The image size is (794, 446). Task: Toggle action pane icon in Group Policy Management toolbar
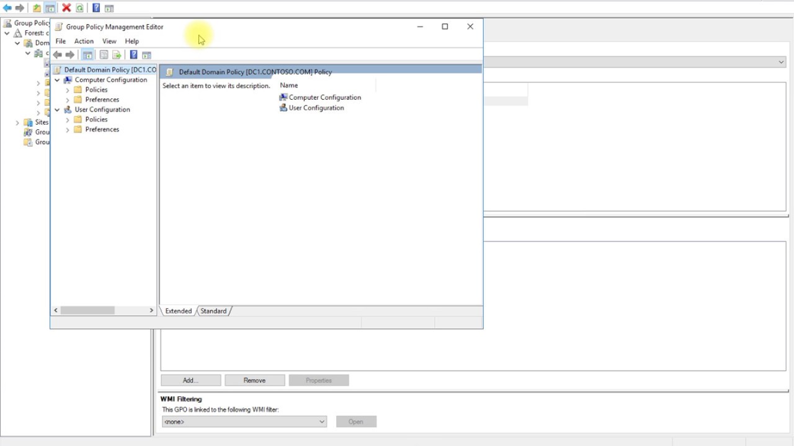coord(109,8)
